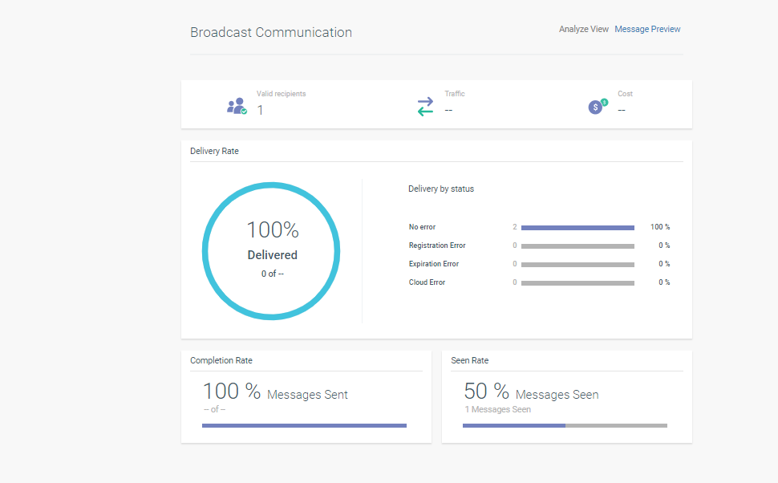Select the Expiration Error bar
Image resolution: width=778 pixels, height=483 pixels.
[x=577, y=265]
